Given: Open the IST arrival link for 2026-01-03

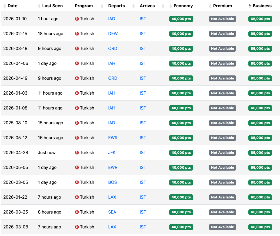Looking at the screenshot, I should 143,93.
